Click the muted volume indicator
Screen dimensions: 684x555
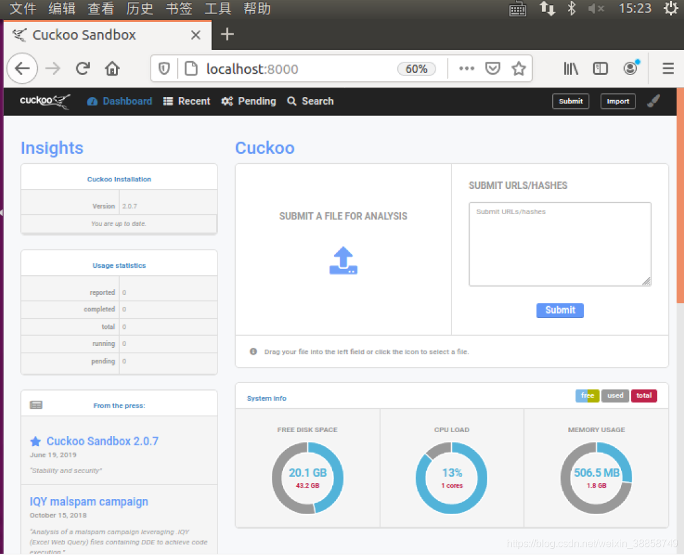pos(596,8)
